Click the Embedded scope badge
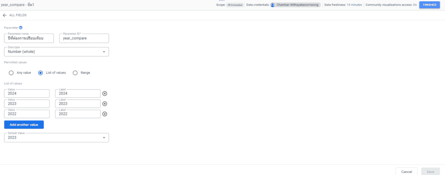The image size is (445, 175). (x=235, y=5)
